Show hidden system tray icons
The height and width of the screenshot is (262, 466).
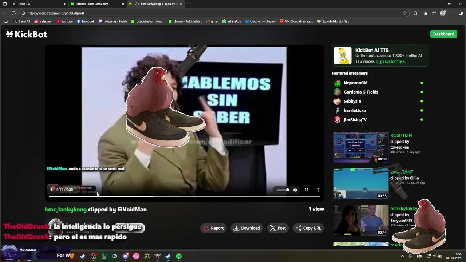pos(402,256)
